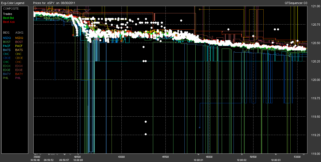Viewport: 321px width, 162px height.
Task: Click the 40500 x-axis label
Action: (77, 157)
